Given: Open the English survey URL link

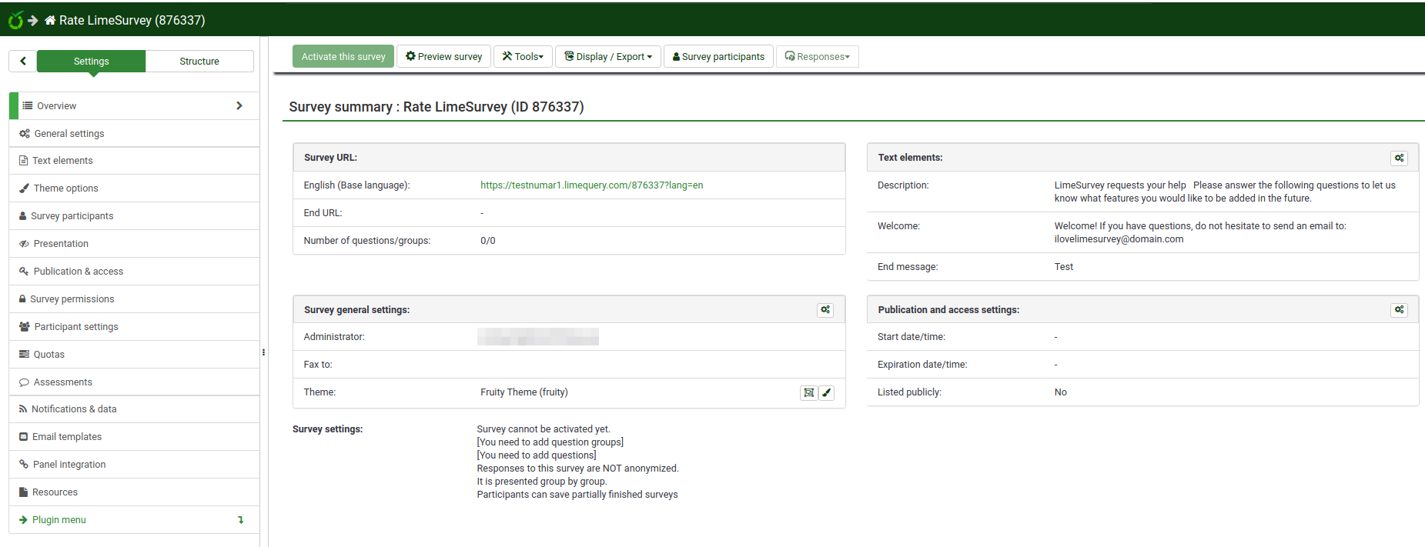Looking at the screenshot, I should (x=591, y=185).
